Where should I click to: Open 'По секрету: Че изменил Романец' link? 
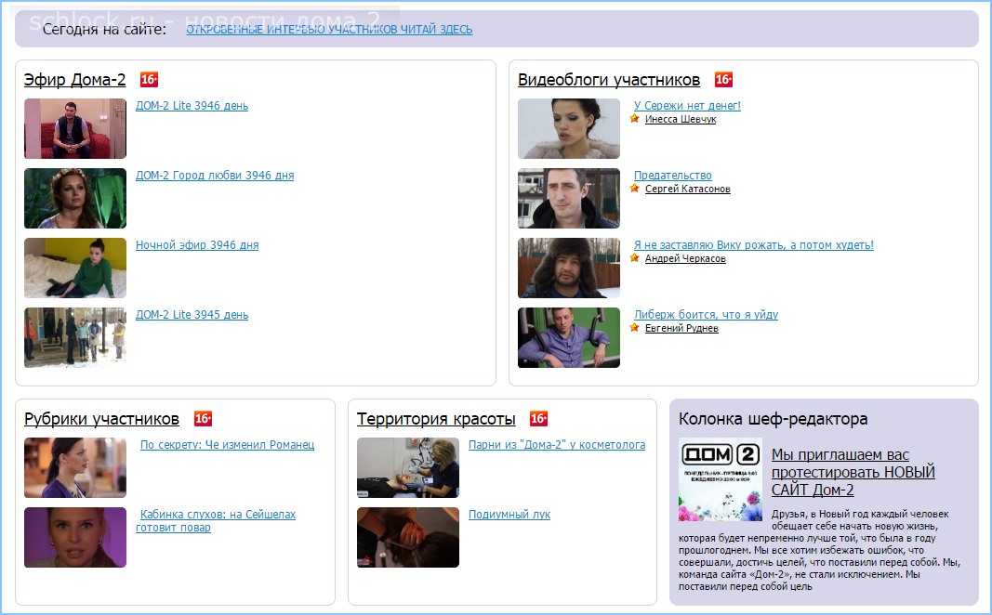[x=227, y=444]
